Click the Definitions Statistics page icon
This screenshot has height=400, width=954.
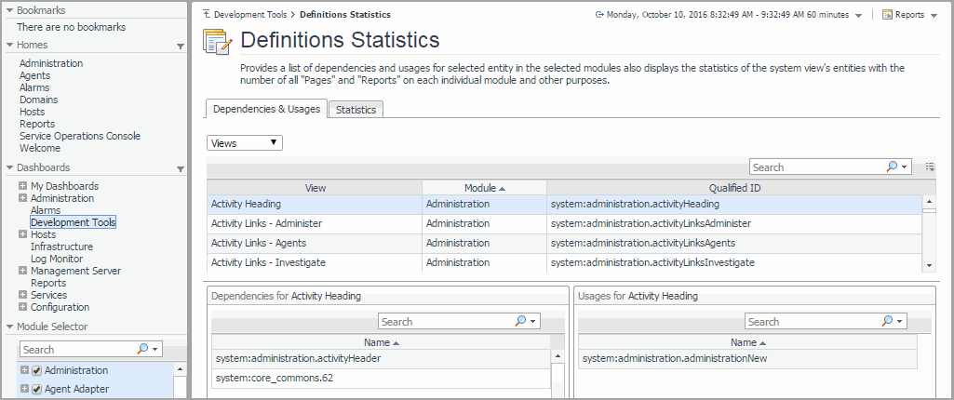pyautogui.click(x=216, y=42)
